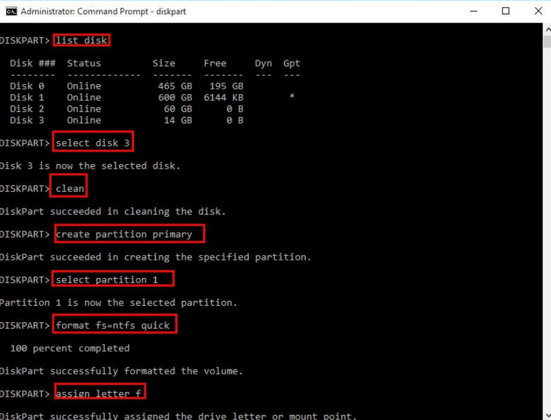Screen dimensions: 551x420
Task: Click the 'select disk 3' command
Action: click(x=93, y=143)
